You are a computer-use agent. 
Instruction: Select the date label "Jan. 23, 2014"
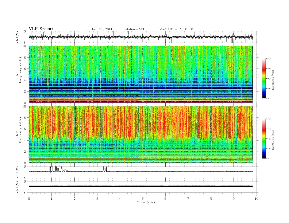point(102,29)
